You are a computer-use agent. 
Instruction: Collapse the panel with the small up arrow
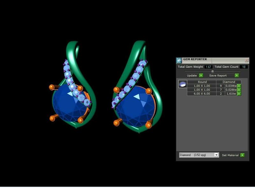(212, 71)
